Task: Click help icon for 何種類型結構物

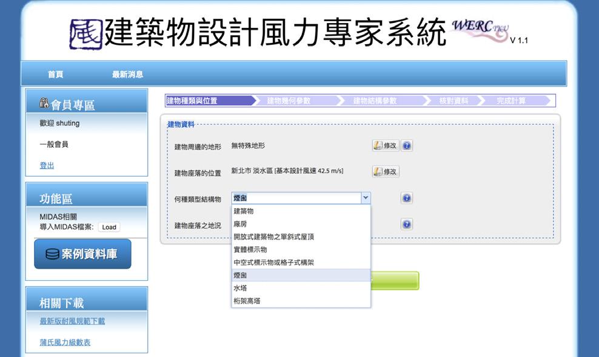Action: click(x=407, y=198)
